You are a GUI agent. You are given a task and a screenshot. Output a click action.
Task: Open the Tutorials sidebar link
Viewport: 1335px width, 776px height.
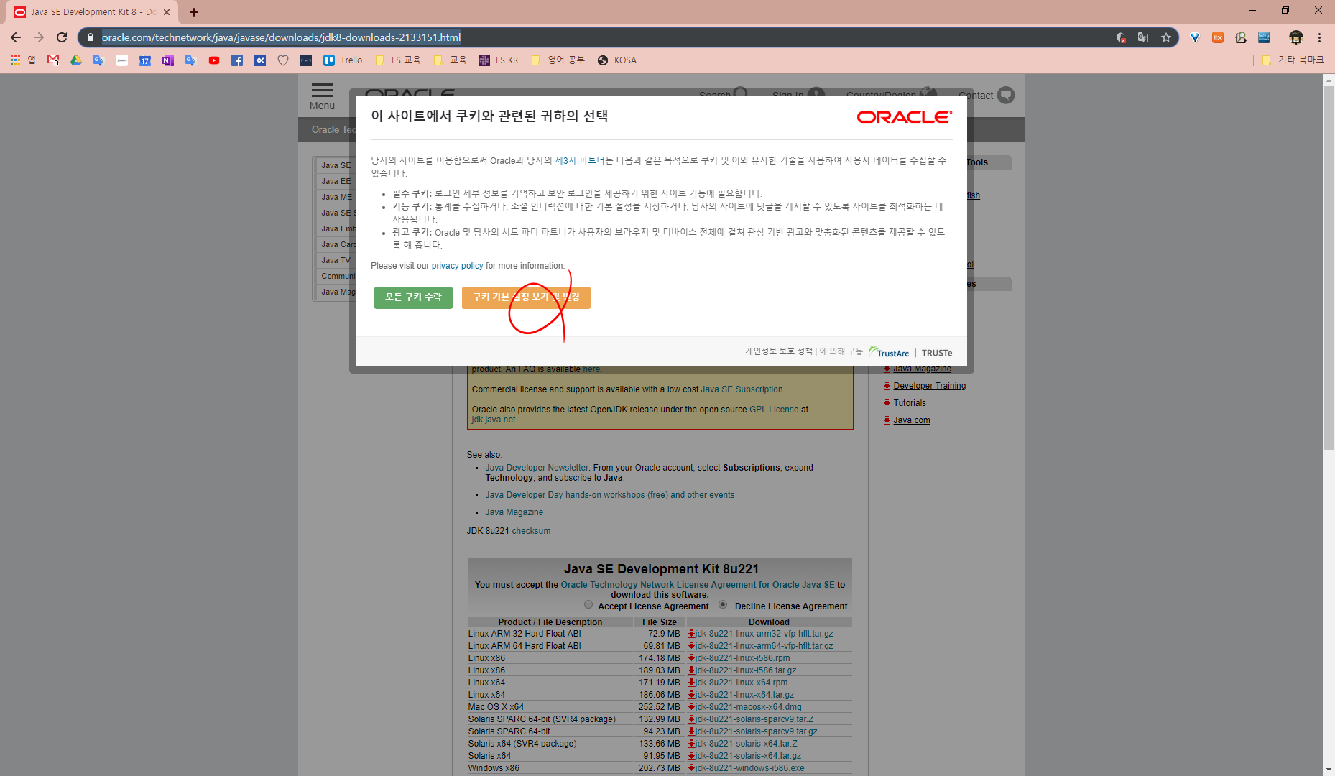(909, 403)
